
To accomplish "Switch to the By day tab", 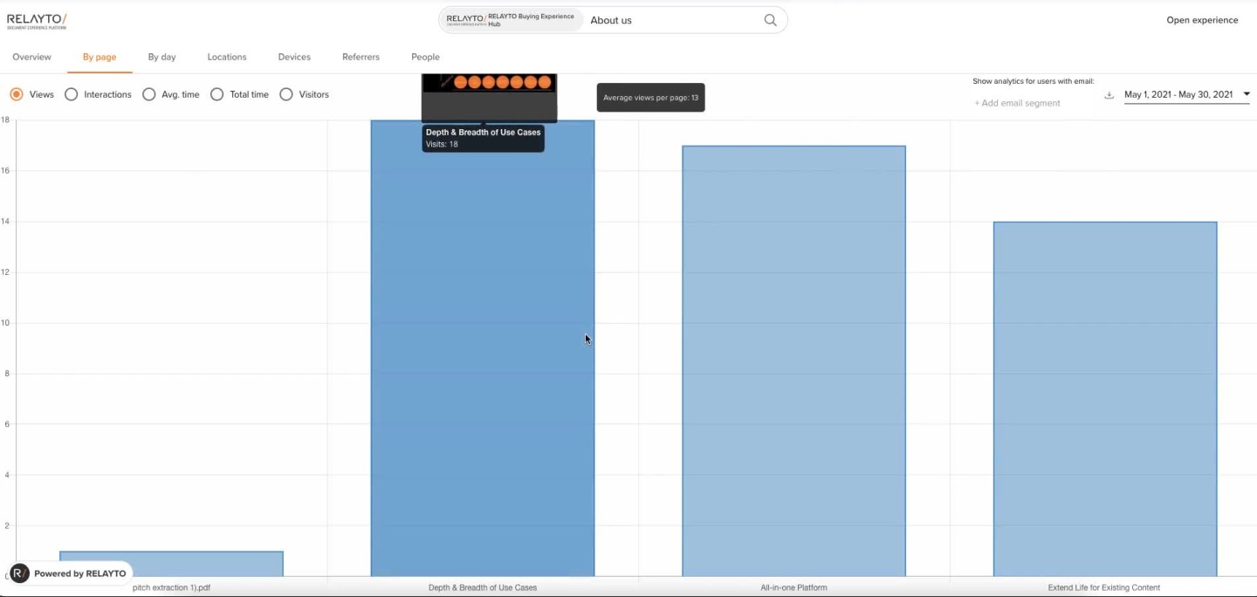I will pos(161,57).
